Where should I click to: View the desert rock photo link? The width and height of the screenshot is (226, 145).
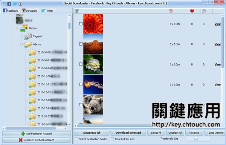[x=217, y=44]
